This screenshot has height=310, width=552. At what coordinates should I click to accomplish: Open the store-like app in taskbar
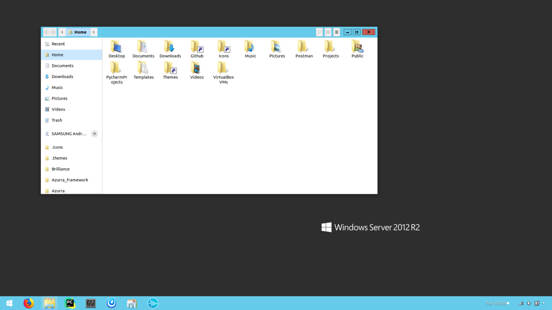tap(132, 303)
